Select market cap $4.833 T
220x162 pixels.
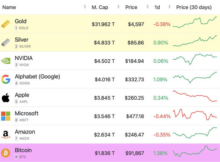coord(104,43)
